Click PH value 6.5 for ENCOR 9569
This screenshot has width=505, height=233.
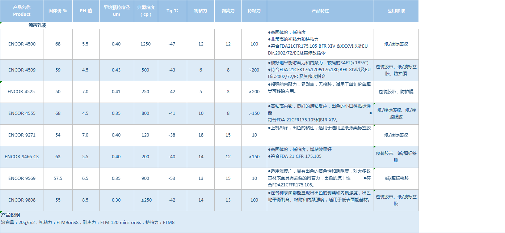click(85, 178)
